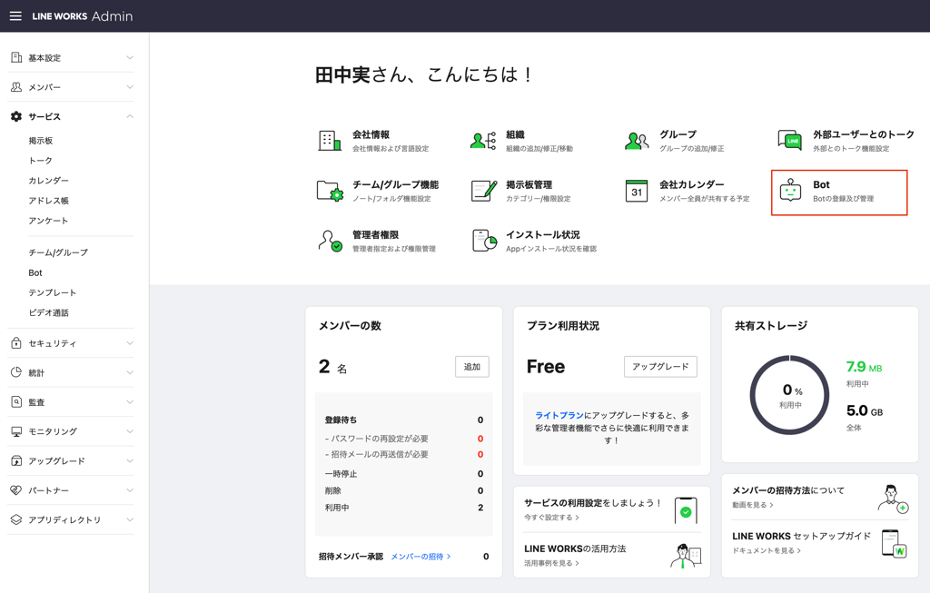Click the モニタリング monitor icon

16,431
